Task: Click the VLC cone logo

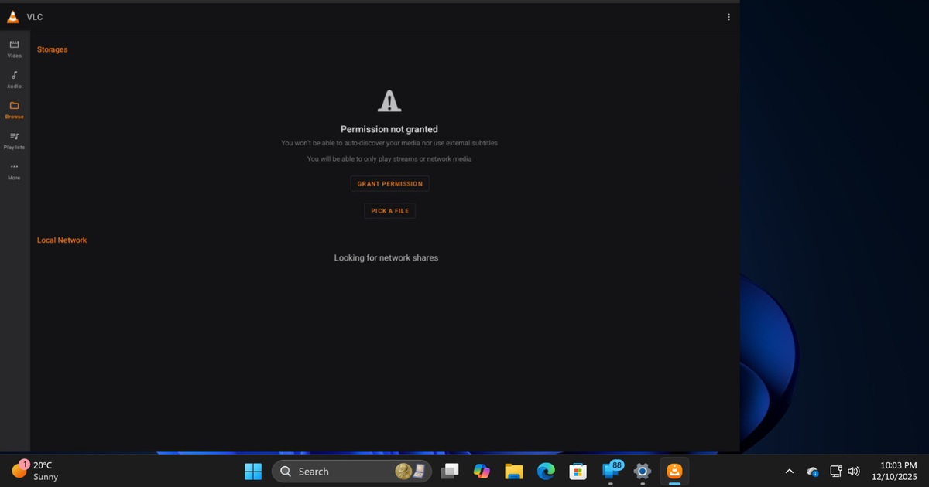Action: pos(13,17)
